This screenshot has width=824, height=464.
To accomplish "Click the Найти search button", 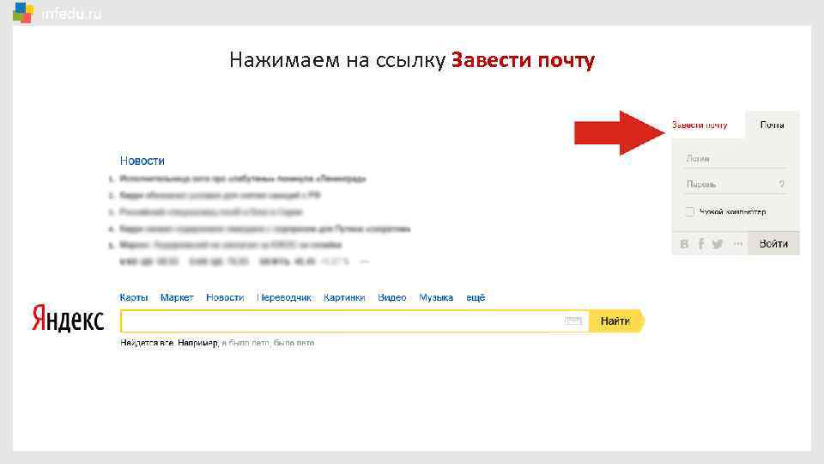I will click(x=615, y=321).
